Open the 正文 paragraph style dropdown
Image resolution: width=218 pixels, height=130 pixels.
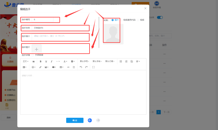pos(26,61)
